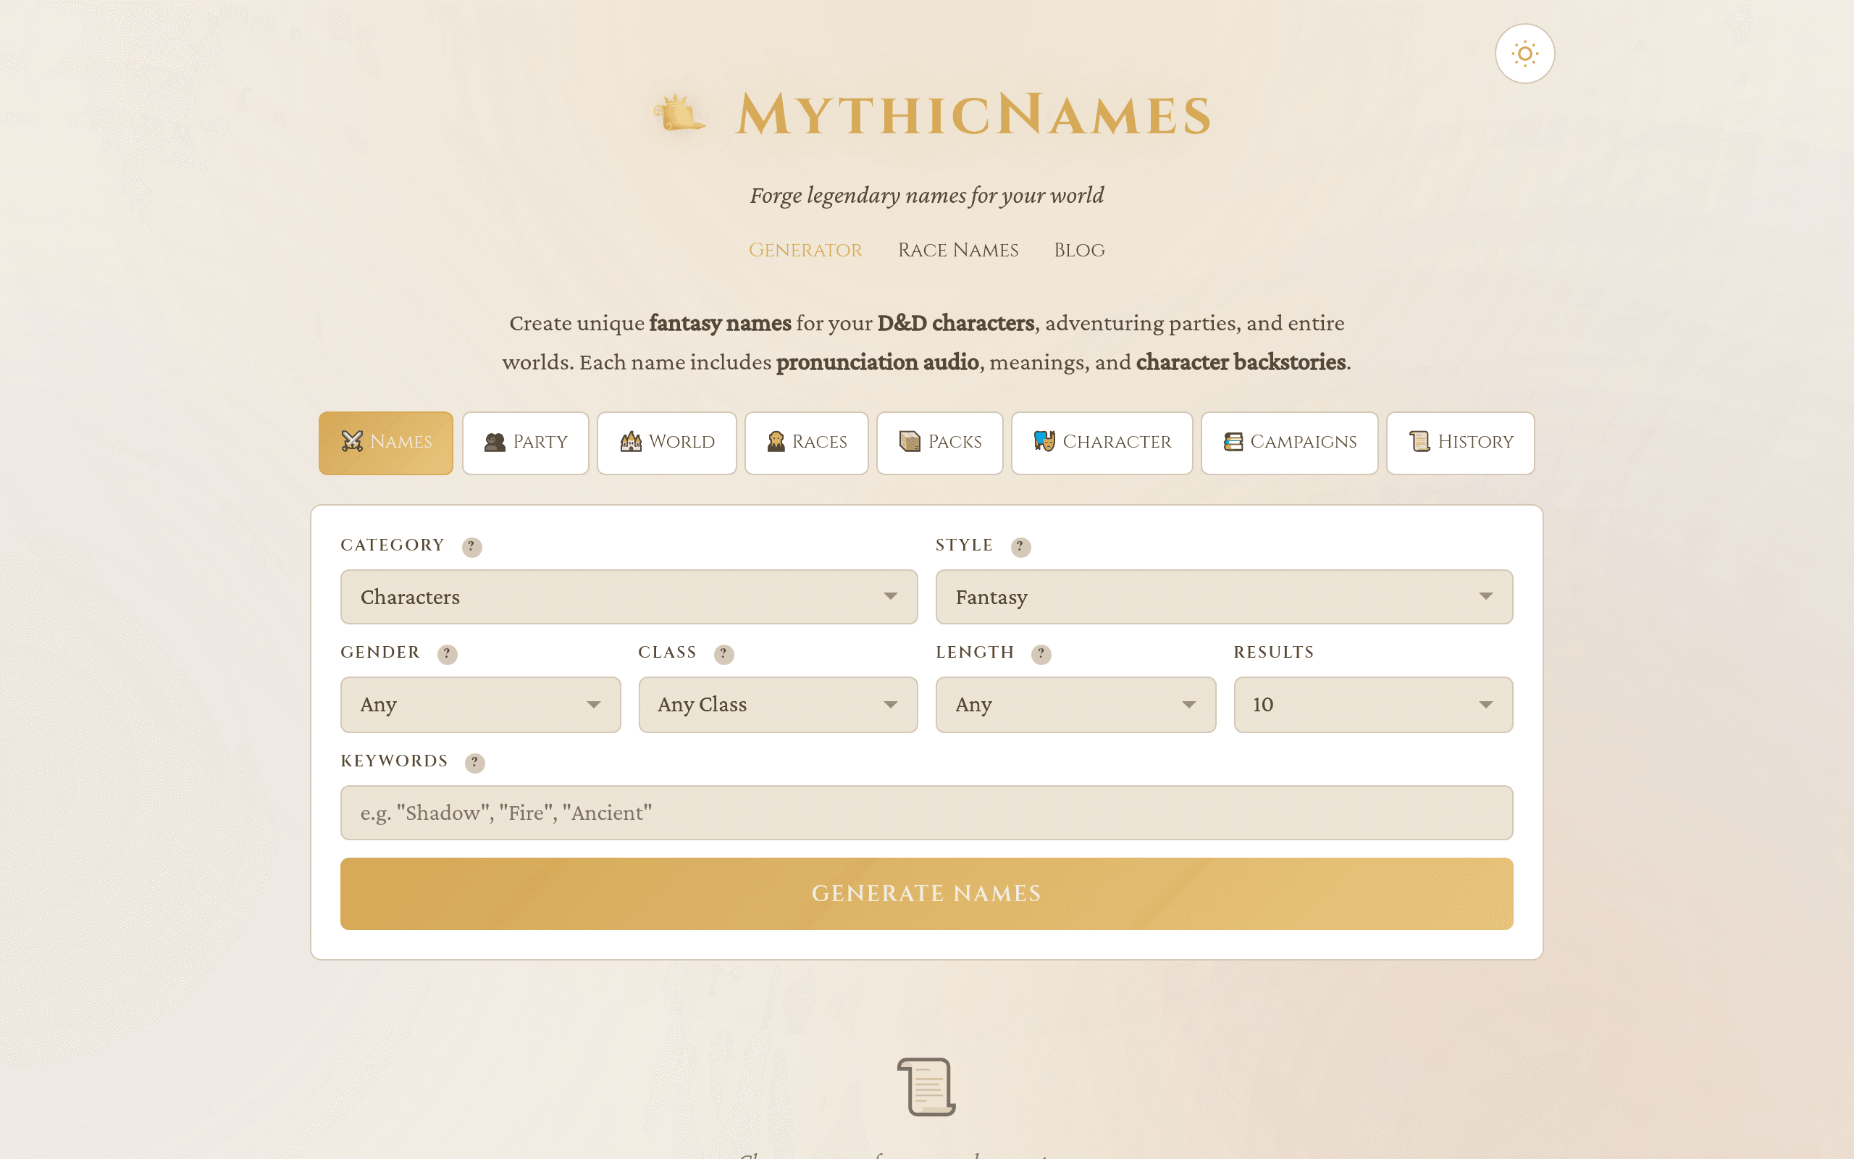1854x1159 pixels.
Task: Change the Results count dropdown
Action: point(1372,704)
